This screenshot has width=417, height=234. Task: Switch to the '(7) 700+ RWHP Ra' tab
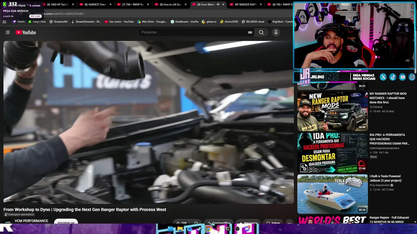(x=133, y=5)
